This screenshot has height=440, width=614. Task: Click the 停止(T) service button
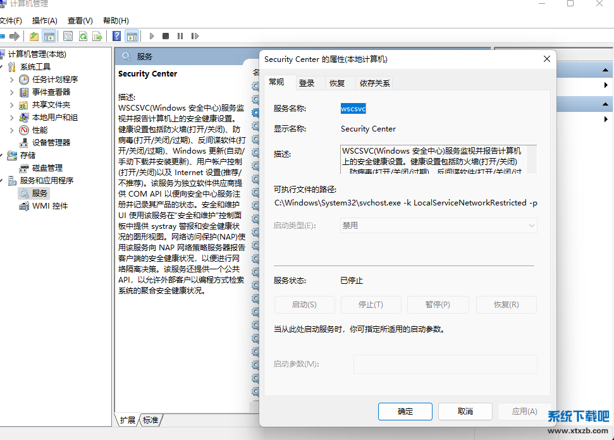pyautogui.click(x=371, y=305)
